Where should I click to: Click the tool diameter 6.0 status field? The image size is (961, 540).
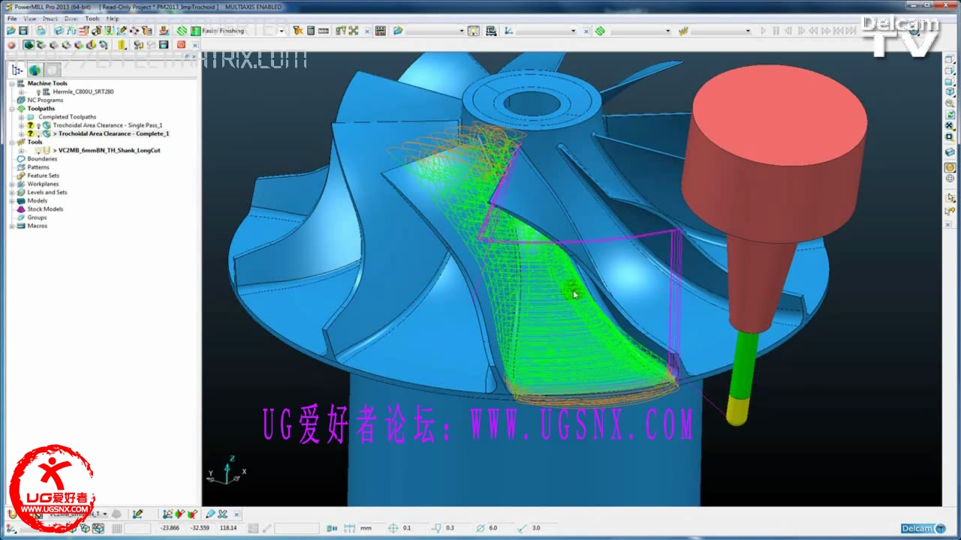502,528
